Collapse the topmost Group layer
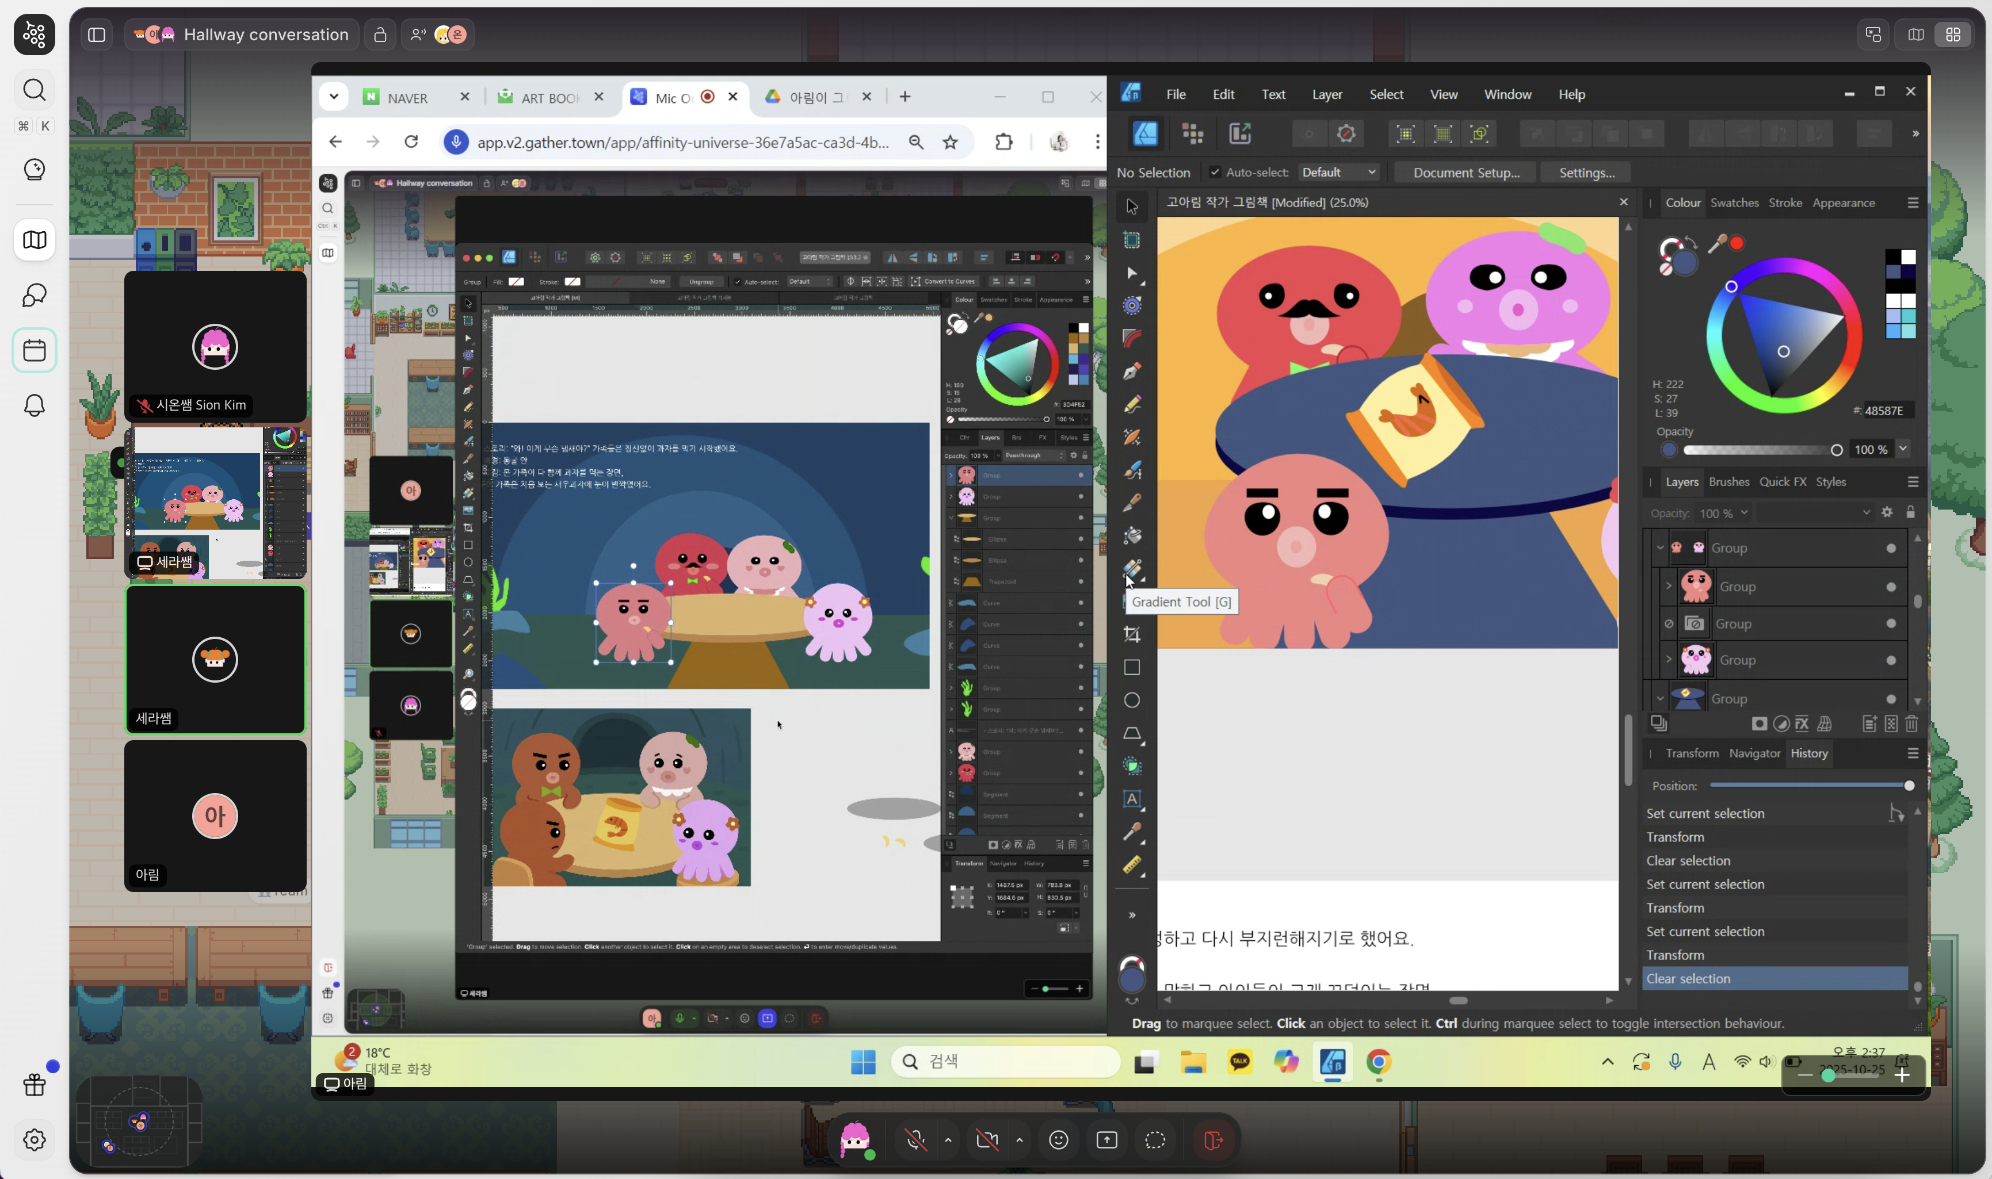The width and height of the screenshot is (1992, 1179). click(1660, 548)
